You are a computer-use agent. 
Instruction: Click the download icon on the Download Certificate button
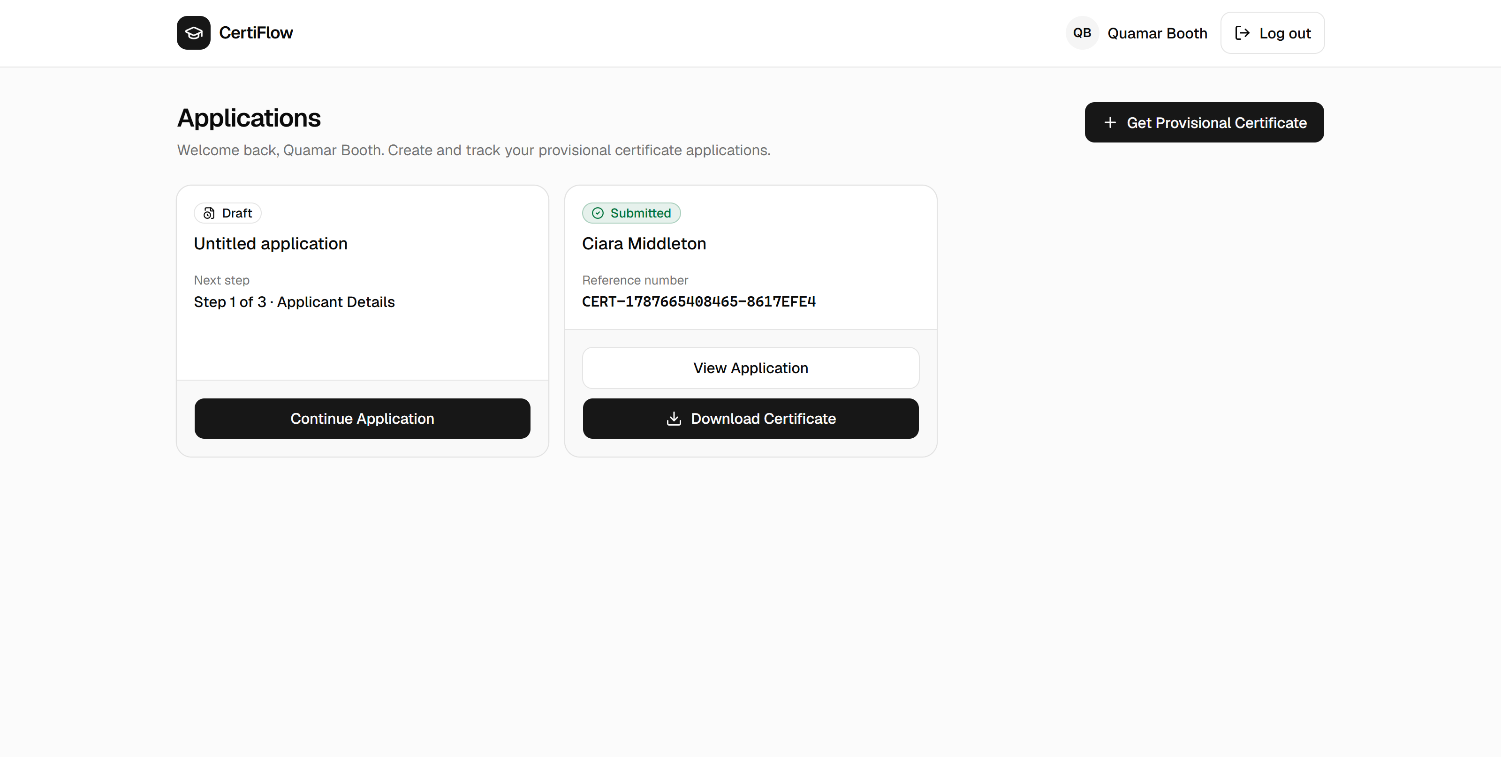tap(674, 419)
